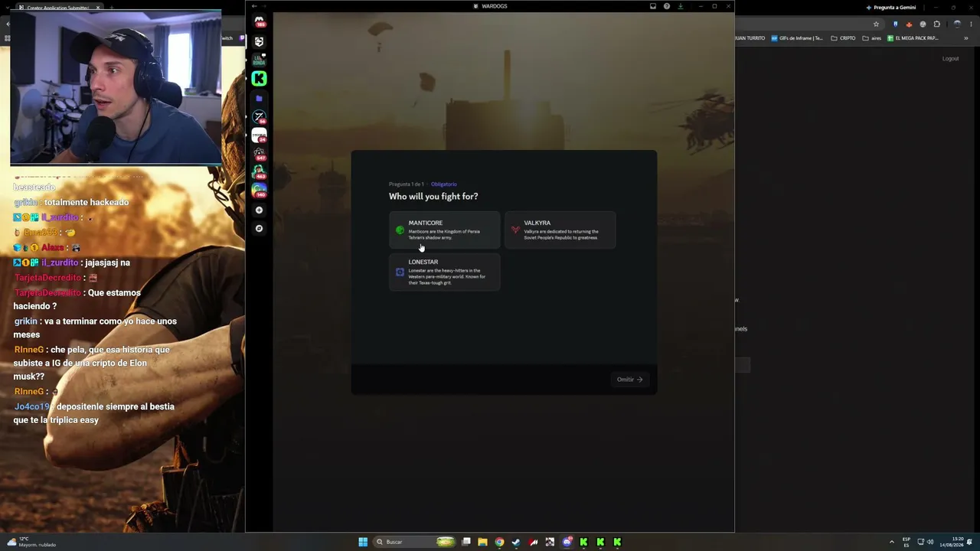The width and height of the screenshot is (980, 551).
Task: Open the green Kick server in Discord sidebar
Action: [x=260, y=79]
